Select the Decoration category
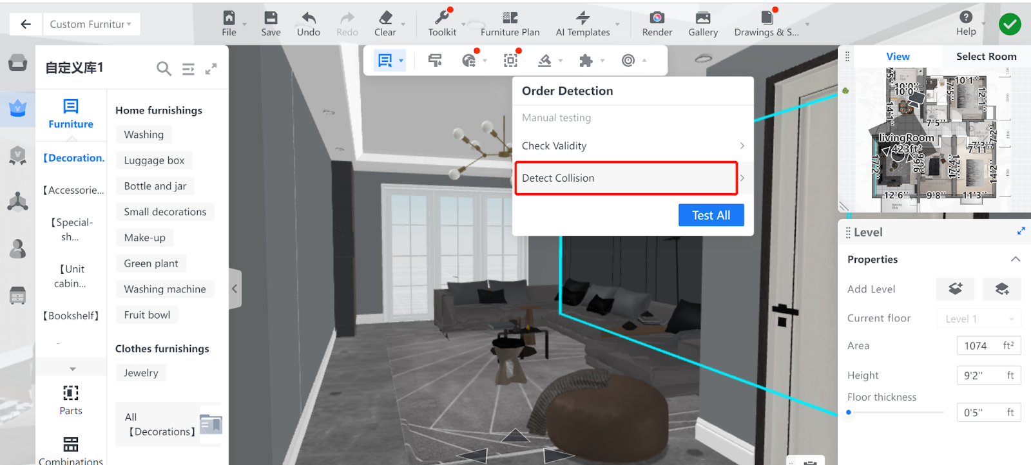Screen dimensions: 1031x465 tap(73, 158)
